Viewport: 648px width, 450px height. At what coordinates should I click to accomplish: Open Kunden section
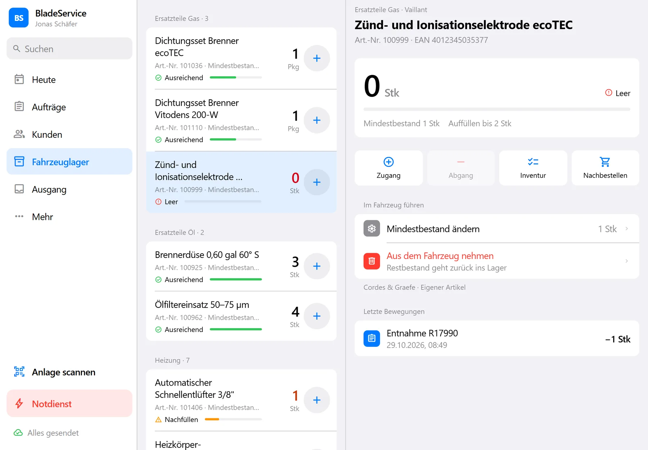pyautogui.click(x=69, y=134)
